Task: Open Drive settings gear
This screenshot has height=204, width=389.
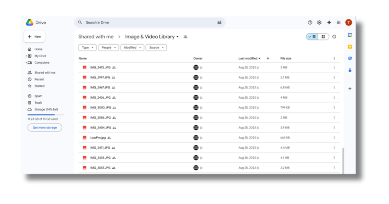Action: click(x=319, y=22)
